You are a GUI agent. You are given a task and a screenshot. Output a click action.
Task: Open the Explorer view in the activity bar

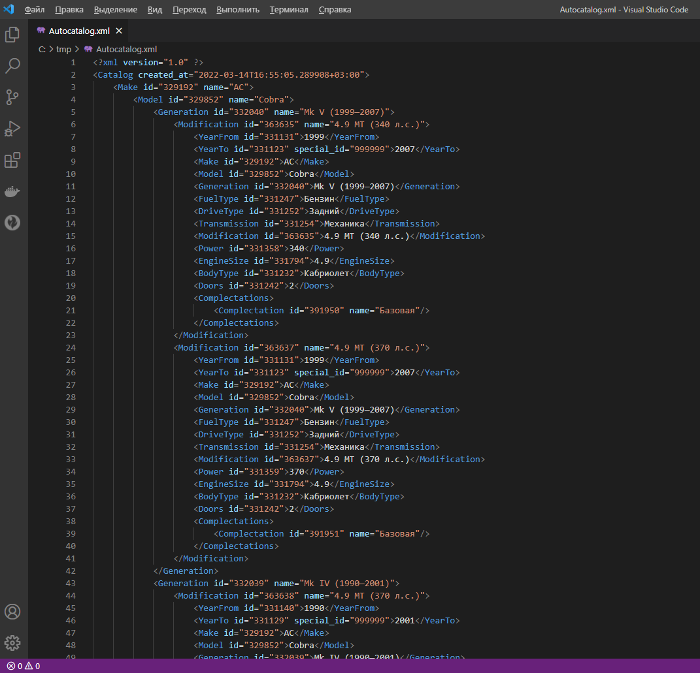tap(12, 35)
